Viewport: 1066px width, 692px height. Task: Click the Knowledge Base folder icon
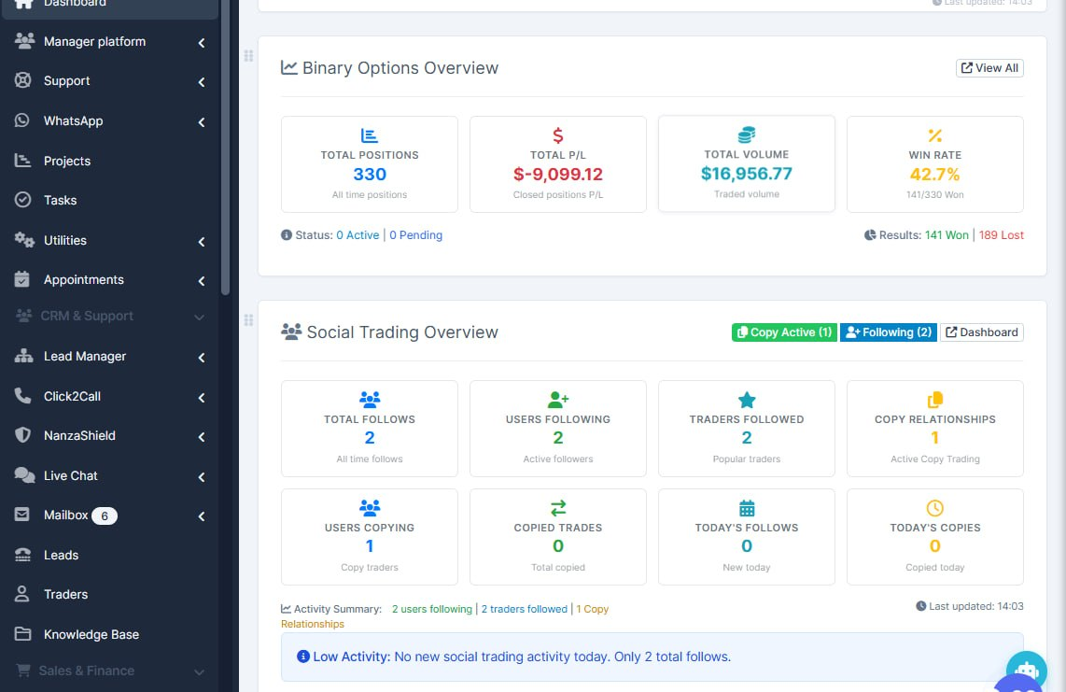point(22,634)
